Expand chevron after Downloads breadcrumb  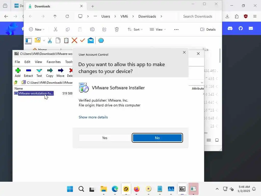161,16
